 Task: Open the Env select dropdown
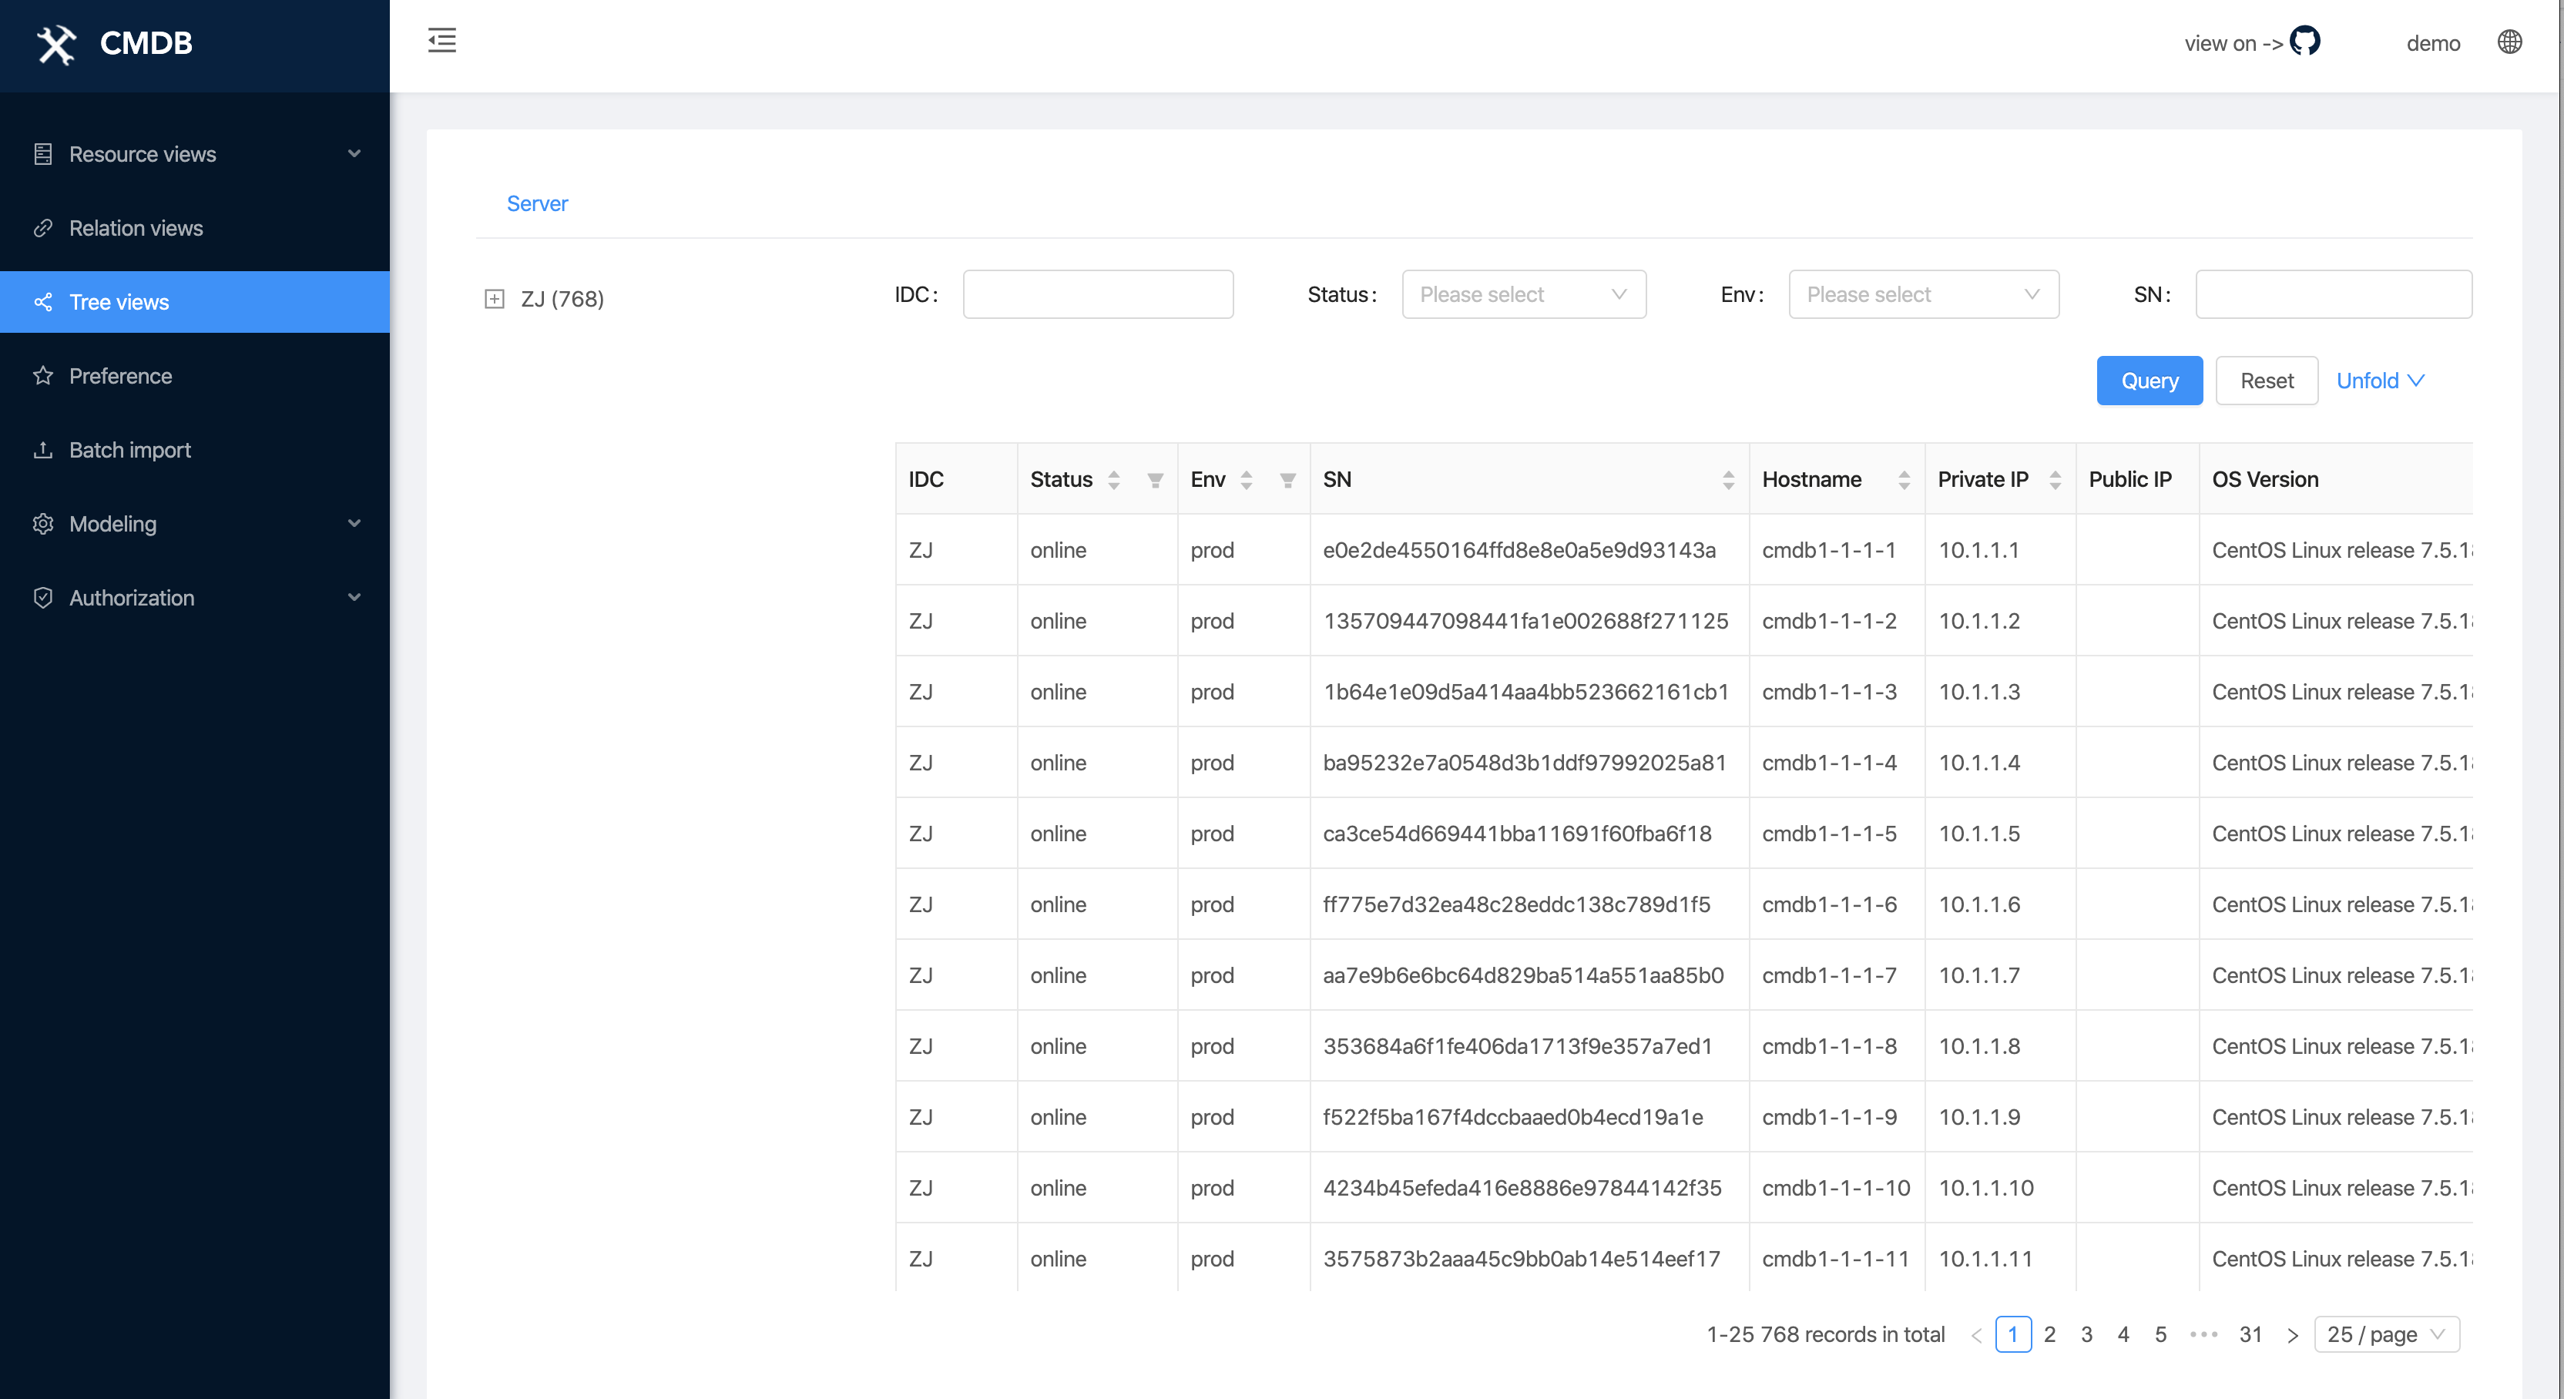coord(1923,294)
